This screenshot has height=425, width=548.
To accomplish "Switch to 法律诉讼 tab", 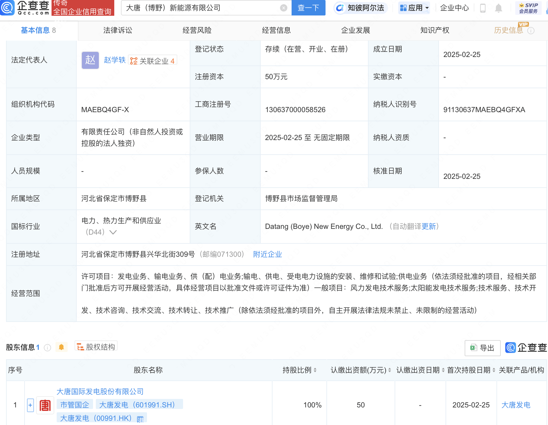I will pyautogui.click(x=118, y=30).
